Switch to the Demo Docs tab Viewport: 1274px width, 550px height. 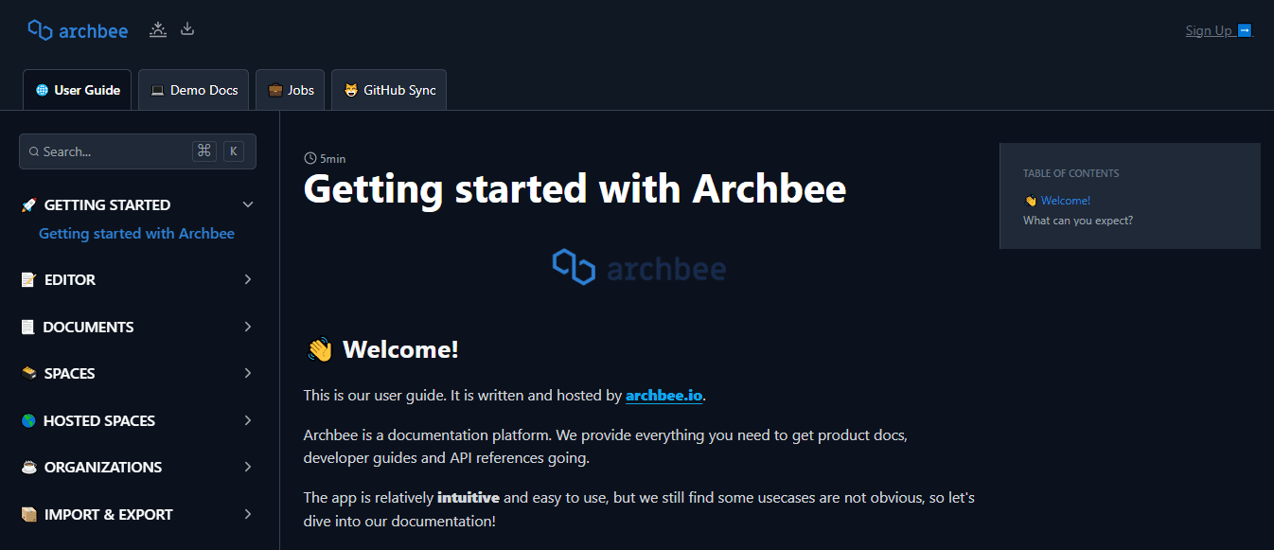194,91
